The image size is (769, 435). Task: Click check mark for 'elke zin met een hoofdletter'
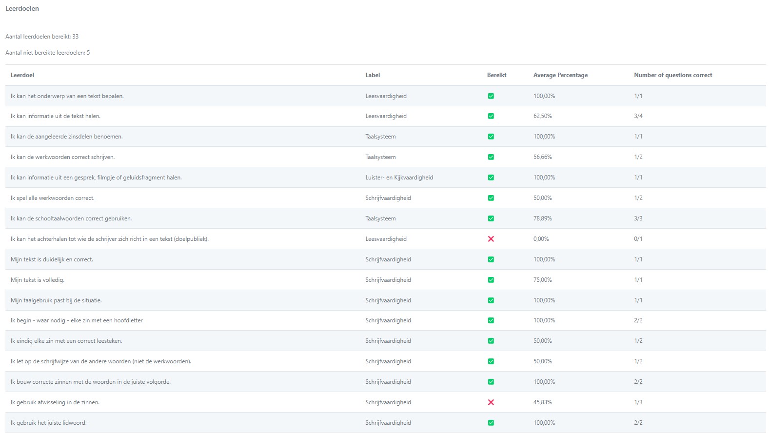[491, 320]
